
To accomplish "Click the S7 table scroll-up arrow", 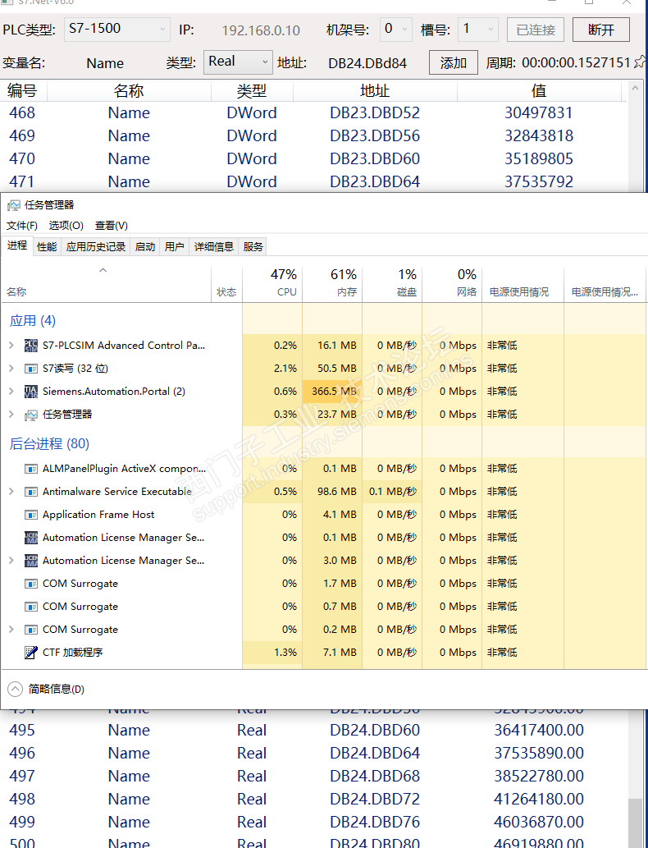I will point(635,88).
